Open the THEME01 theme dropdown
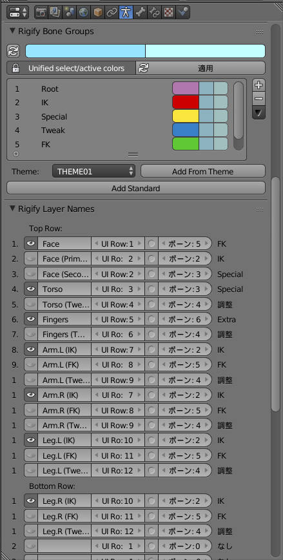This screenshot has width=283, height=560. point(93,171)
